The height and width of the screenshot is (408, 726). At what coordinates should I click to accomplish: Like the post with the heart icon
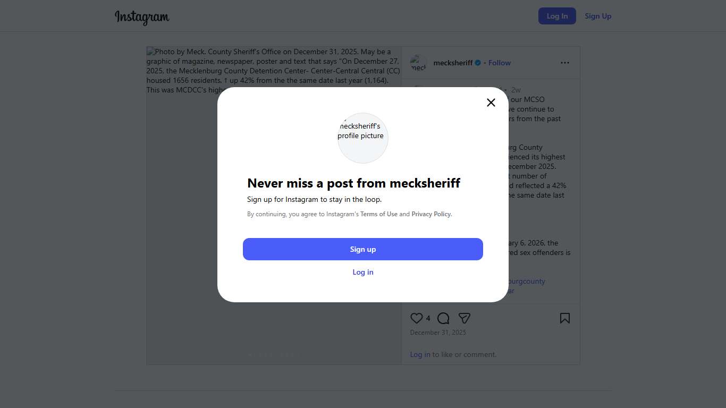coord(417,318)
